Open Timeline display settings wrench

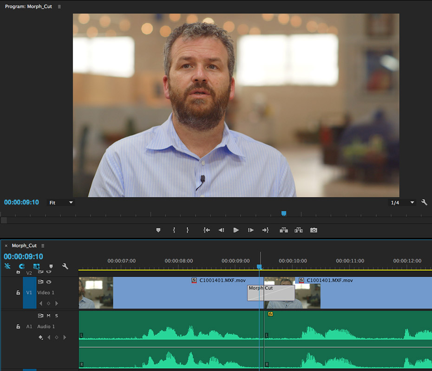coord(65,267)
